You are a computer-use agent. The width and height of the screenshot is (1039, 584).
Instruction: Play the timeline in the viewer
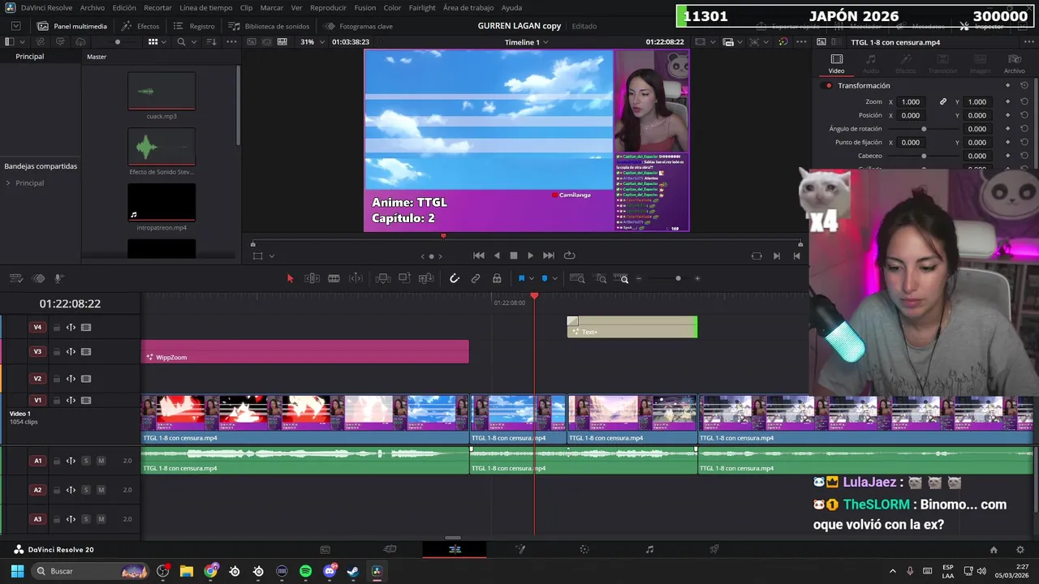coord(531,255)
